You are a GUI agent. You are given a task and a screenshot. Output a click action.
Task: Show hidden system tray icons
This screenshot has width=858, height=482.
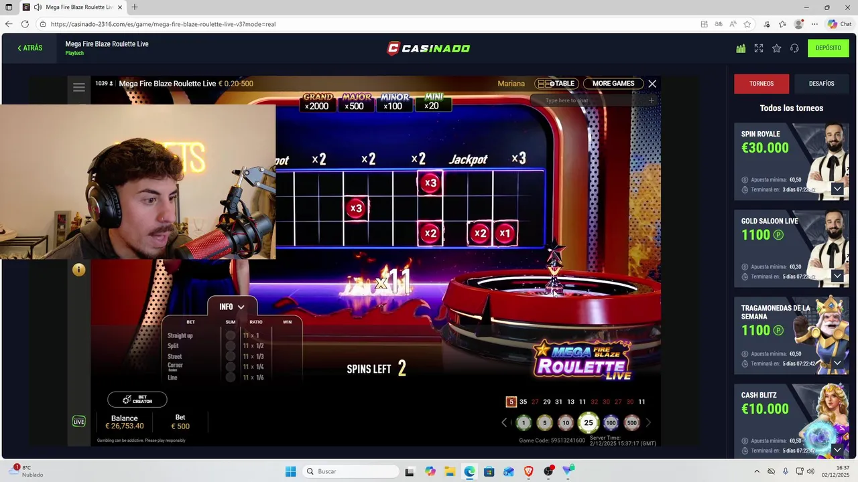tap(757, 471)
